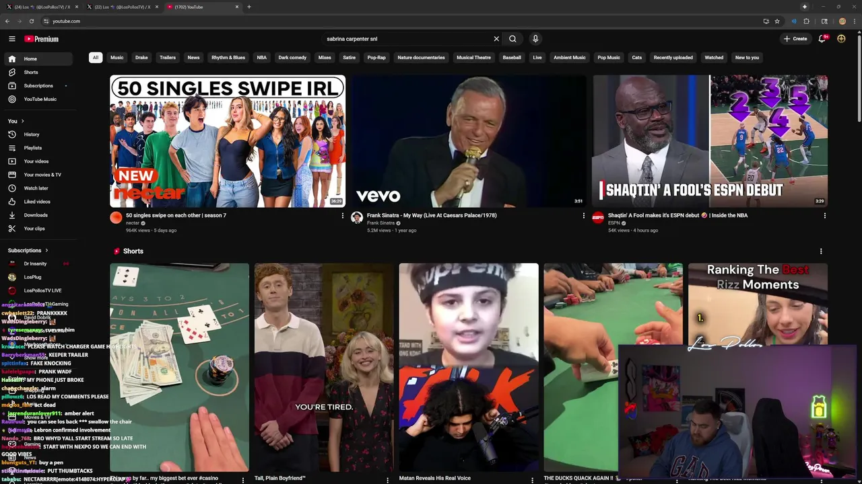
Task: Bookmark this page with star icon
Action: tap(777, 21)
